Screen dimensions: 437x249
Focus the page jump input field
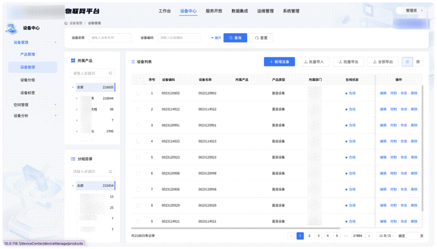click(413, 236)
